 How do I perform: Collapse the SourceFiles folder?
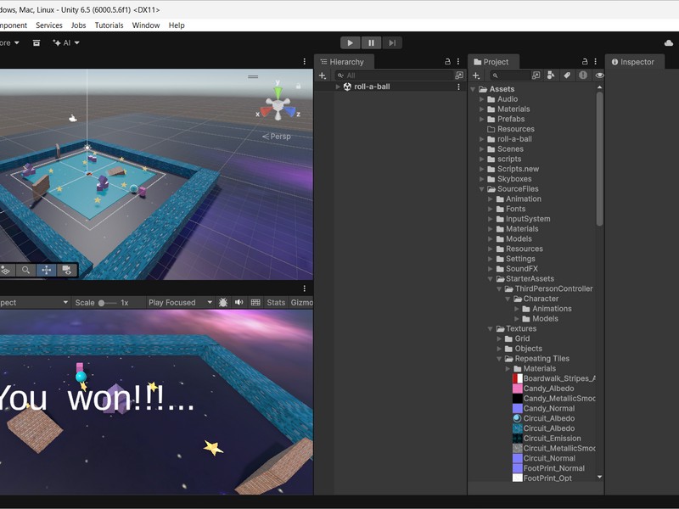click(x=481, y=189)
